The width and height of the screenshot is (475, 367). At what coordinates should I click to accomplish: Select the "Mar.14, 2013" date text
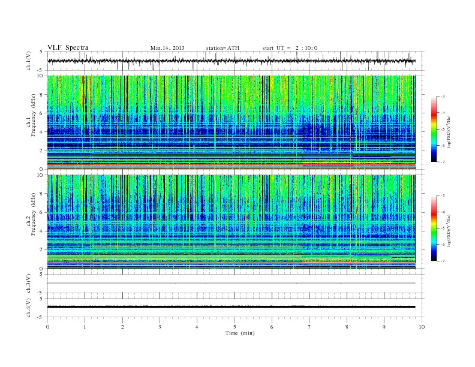point(167,48)
